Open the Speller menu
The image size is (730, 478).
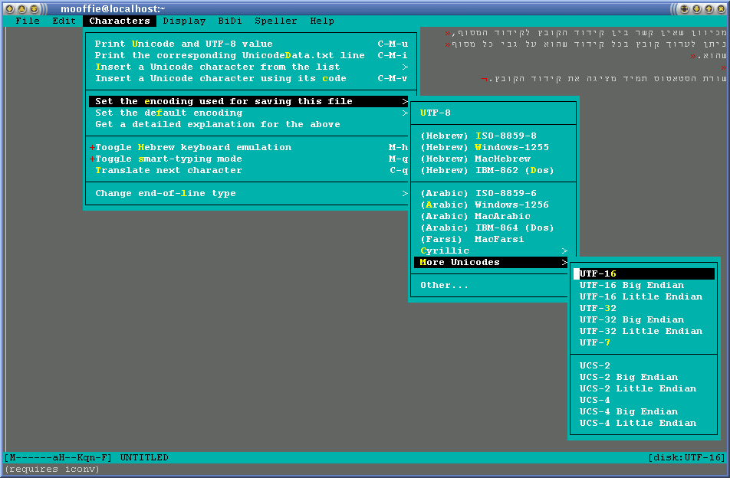coord(275,21)
